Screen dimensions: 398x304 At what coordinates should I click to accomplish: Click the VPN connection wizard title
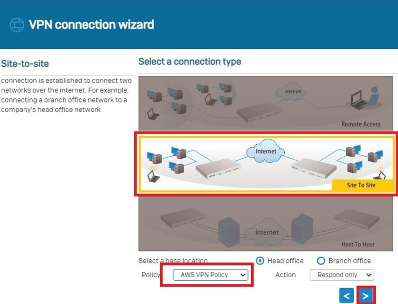click(91, 25)
